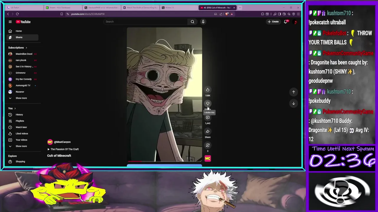Open the MC sound thumbnail beside video
Viewport: 378px width, 212px height.
tap(208, 159)
